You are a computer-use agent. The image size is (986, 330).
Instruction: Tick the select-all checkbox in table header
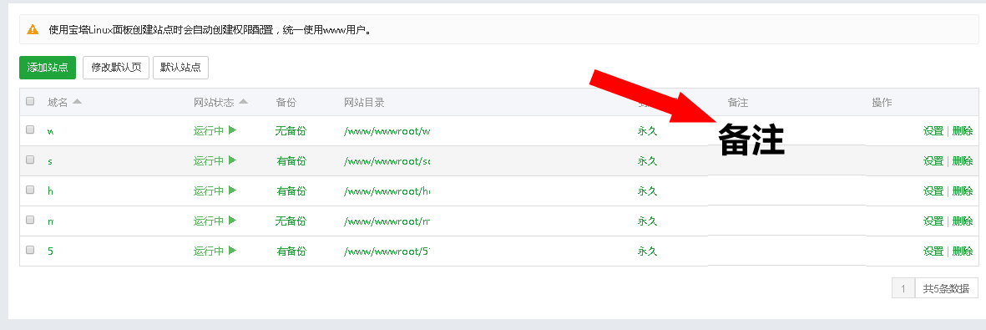pyautogui.click(x=30, y=101)
